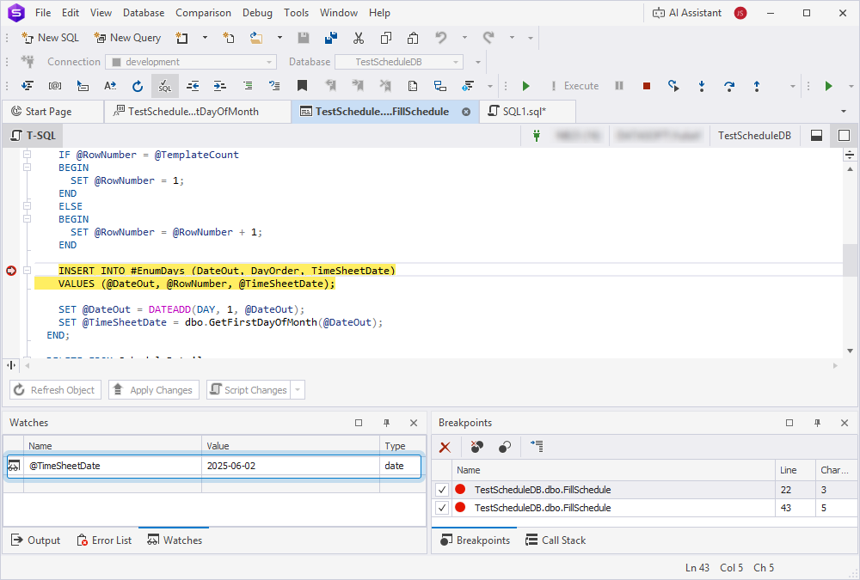This screenshot has width=860, height=580.
Task: Click the Cut icon on the toolbar
Action: click(359, 39)
